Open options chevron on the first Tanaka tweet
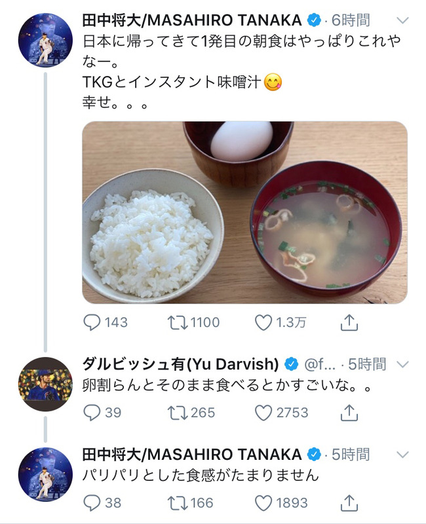The image size is (426, 524). 402,21
